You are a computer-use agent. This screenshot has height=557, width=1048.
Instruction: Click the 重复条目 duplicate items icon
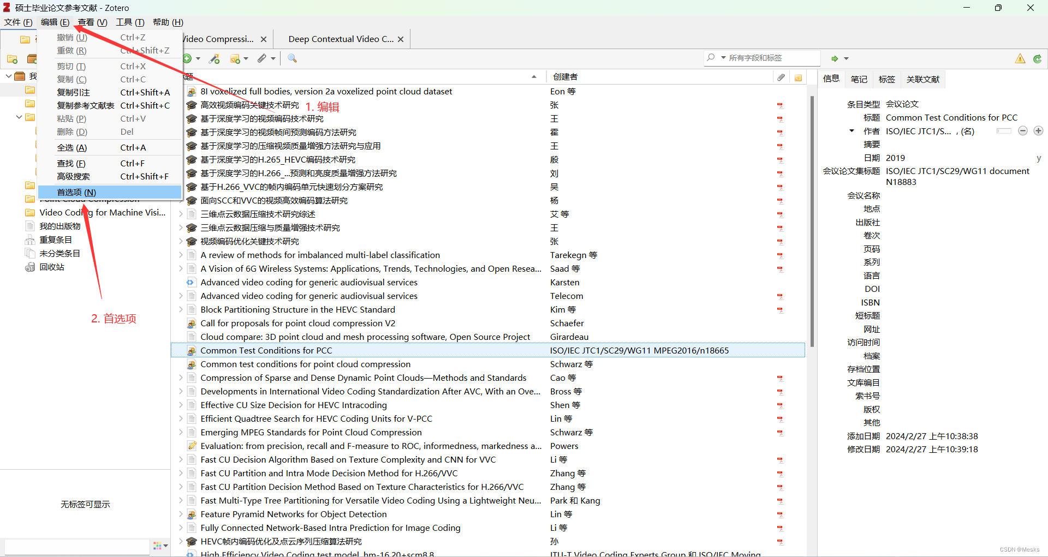pos(30,240)
